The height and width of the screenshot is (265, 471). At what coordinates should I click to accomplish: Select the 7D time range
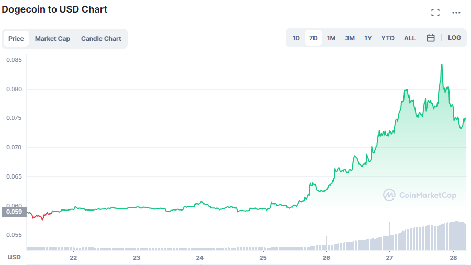pos(313,38)
